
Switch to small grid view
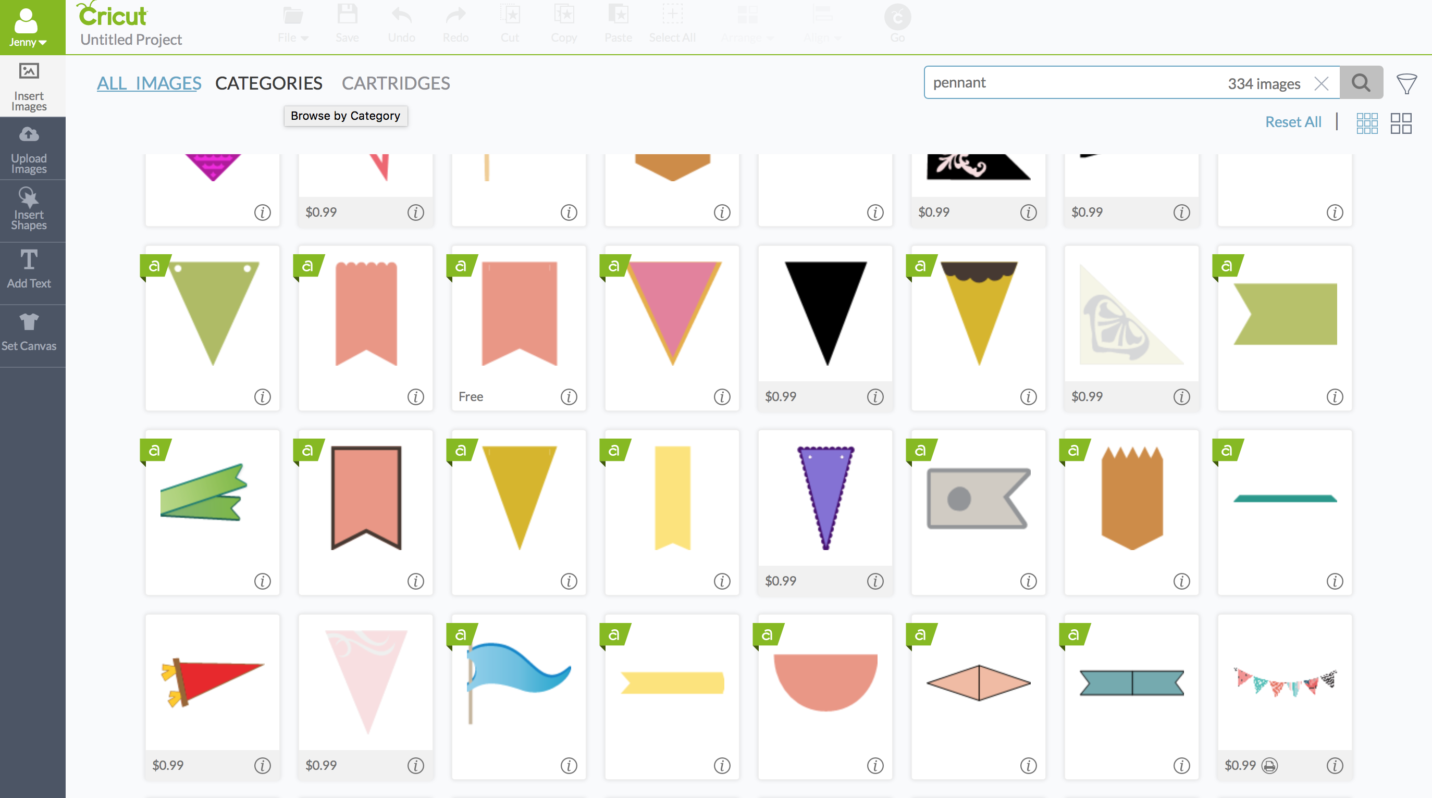pos(1367,123)
